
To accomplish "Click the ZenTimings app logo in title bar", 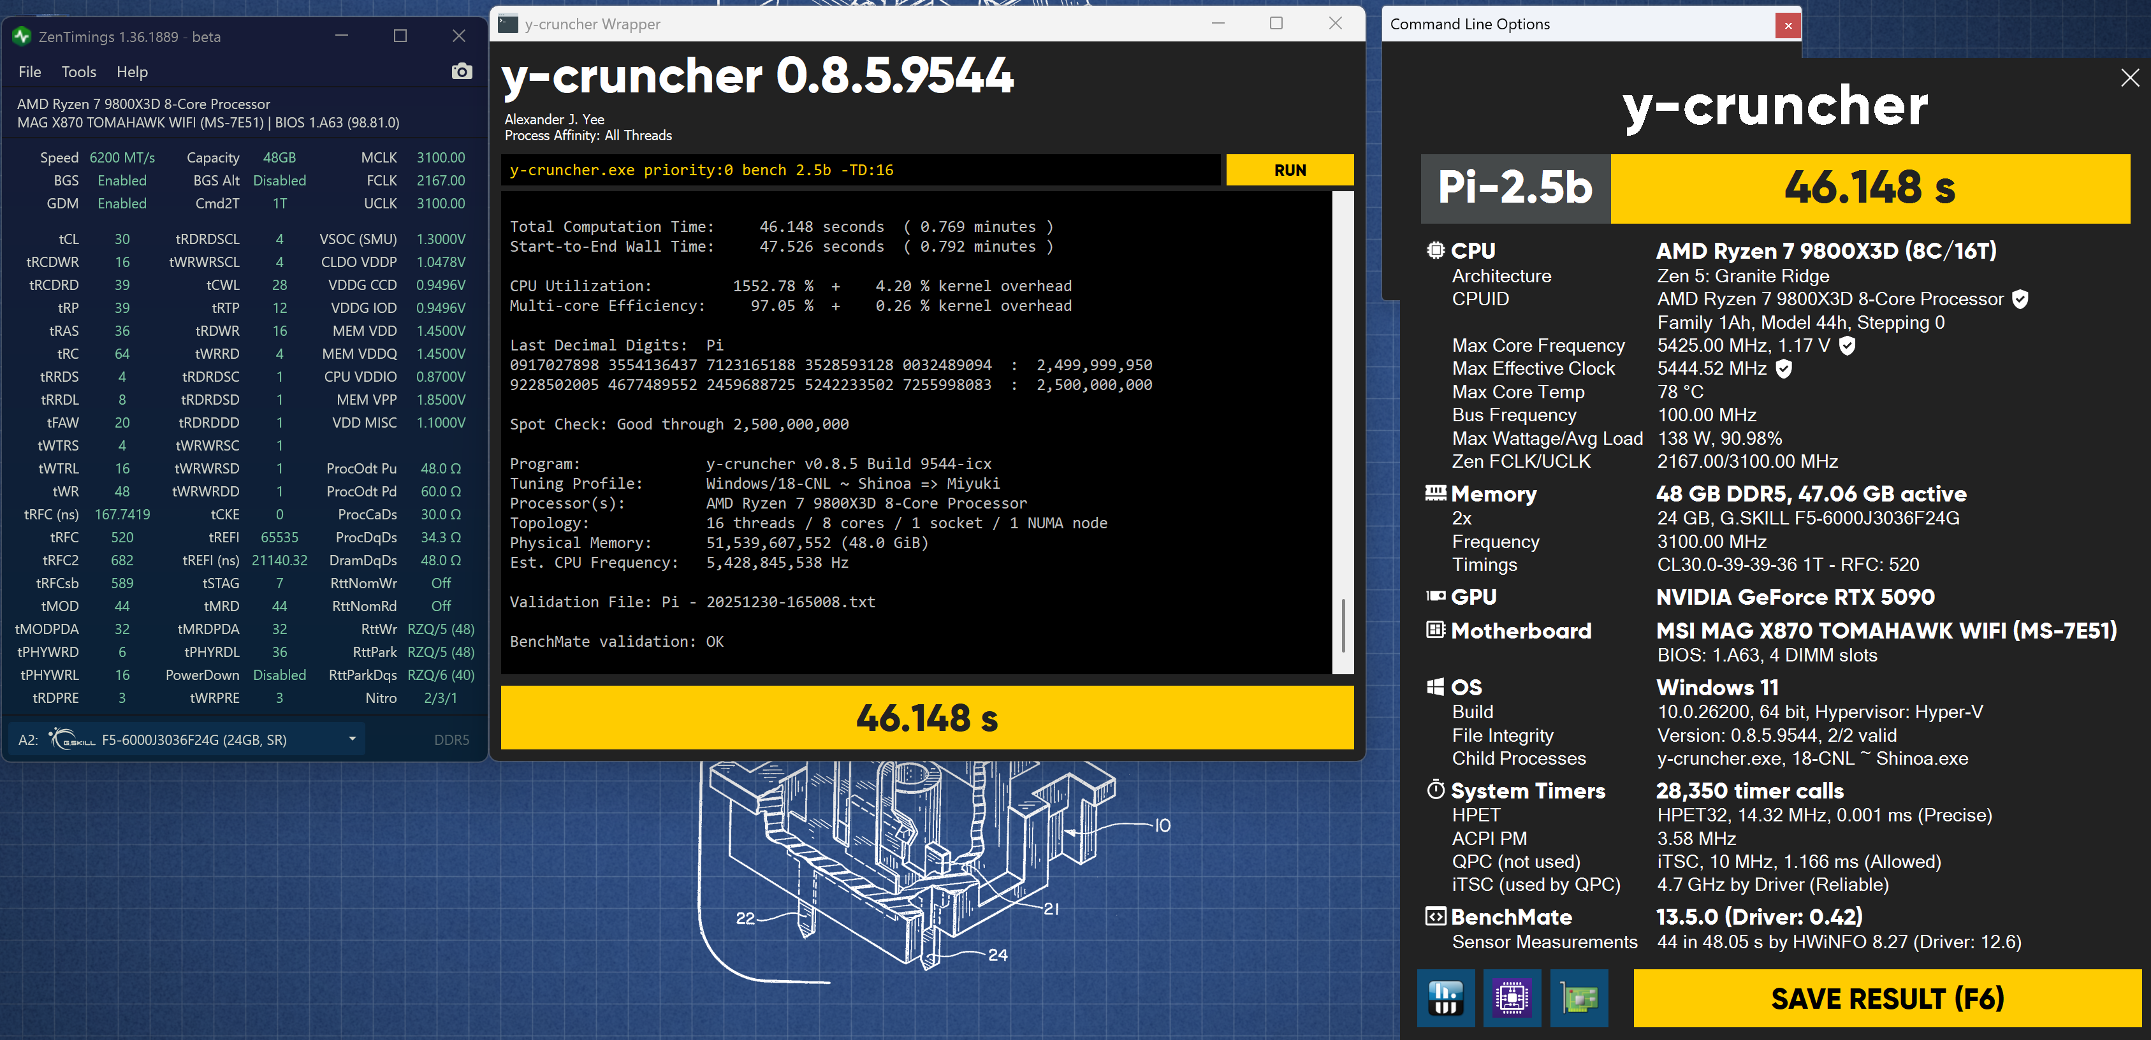I will point(22,36).
